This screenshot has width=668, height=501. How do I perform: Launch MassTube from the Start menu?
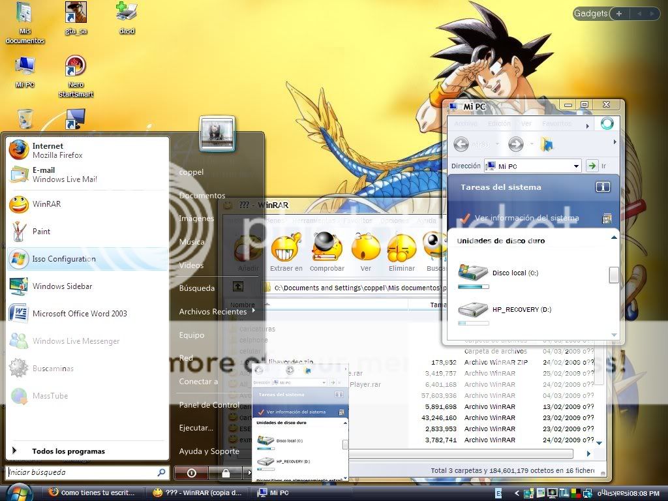pyautogui.click(x=87, y=396)
